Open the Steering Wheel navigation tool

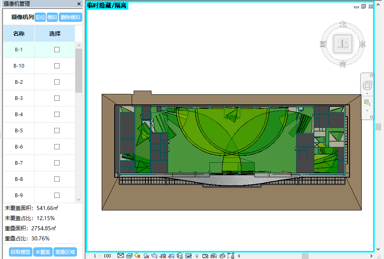pyautogui.click(x=367, y=85)
